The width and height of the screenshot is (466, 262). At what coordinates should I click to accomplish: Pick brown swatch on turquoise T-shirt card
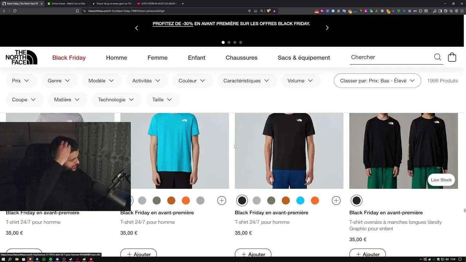(x=171, y=201)
